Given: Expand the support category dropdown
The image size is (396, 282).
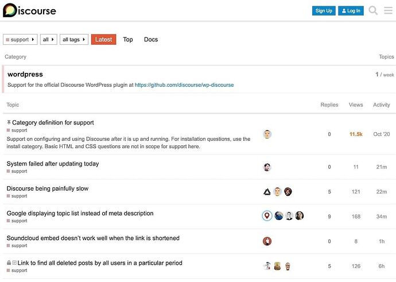Looking at the screenshot, I should point(20,40).
